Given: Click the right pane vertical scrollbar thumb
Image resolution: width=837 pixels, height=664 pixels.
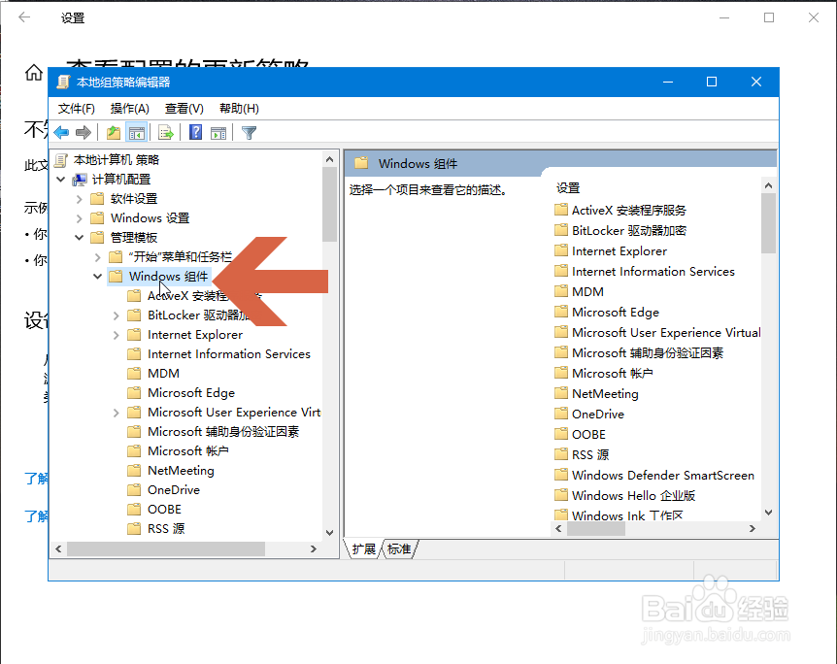Looking at the screenshot, I should click(768, 223).
